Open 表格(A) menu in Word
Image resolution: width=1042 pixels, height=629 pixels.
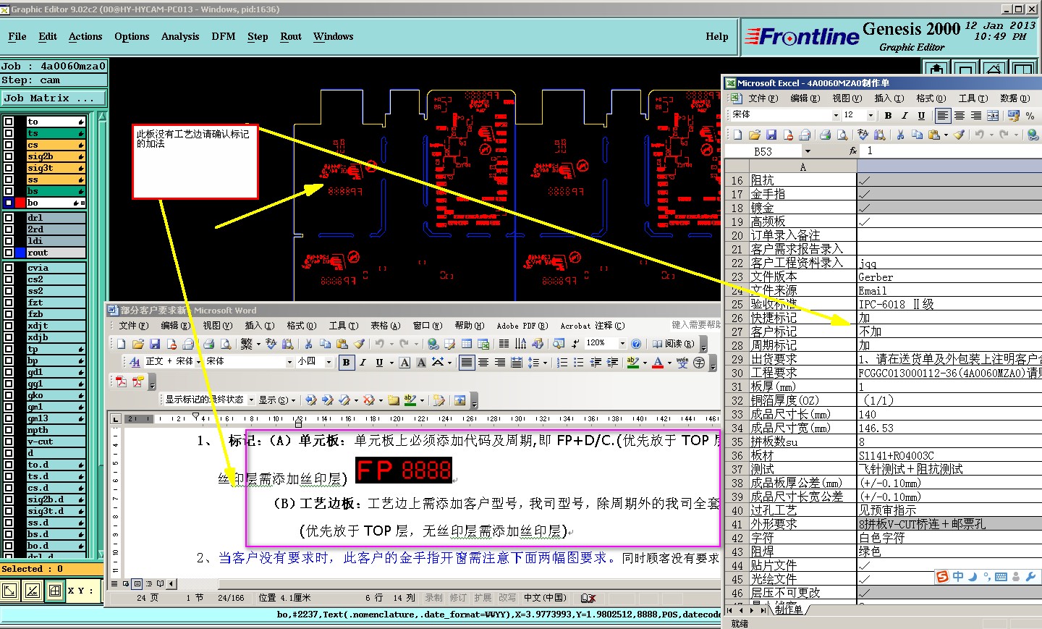[x=385, y=326]
